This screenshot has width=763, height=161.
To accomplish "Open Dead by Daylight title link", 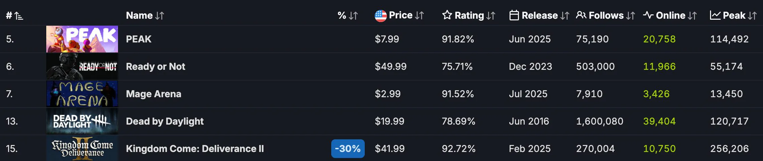I will tap(165, 121).
